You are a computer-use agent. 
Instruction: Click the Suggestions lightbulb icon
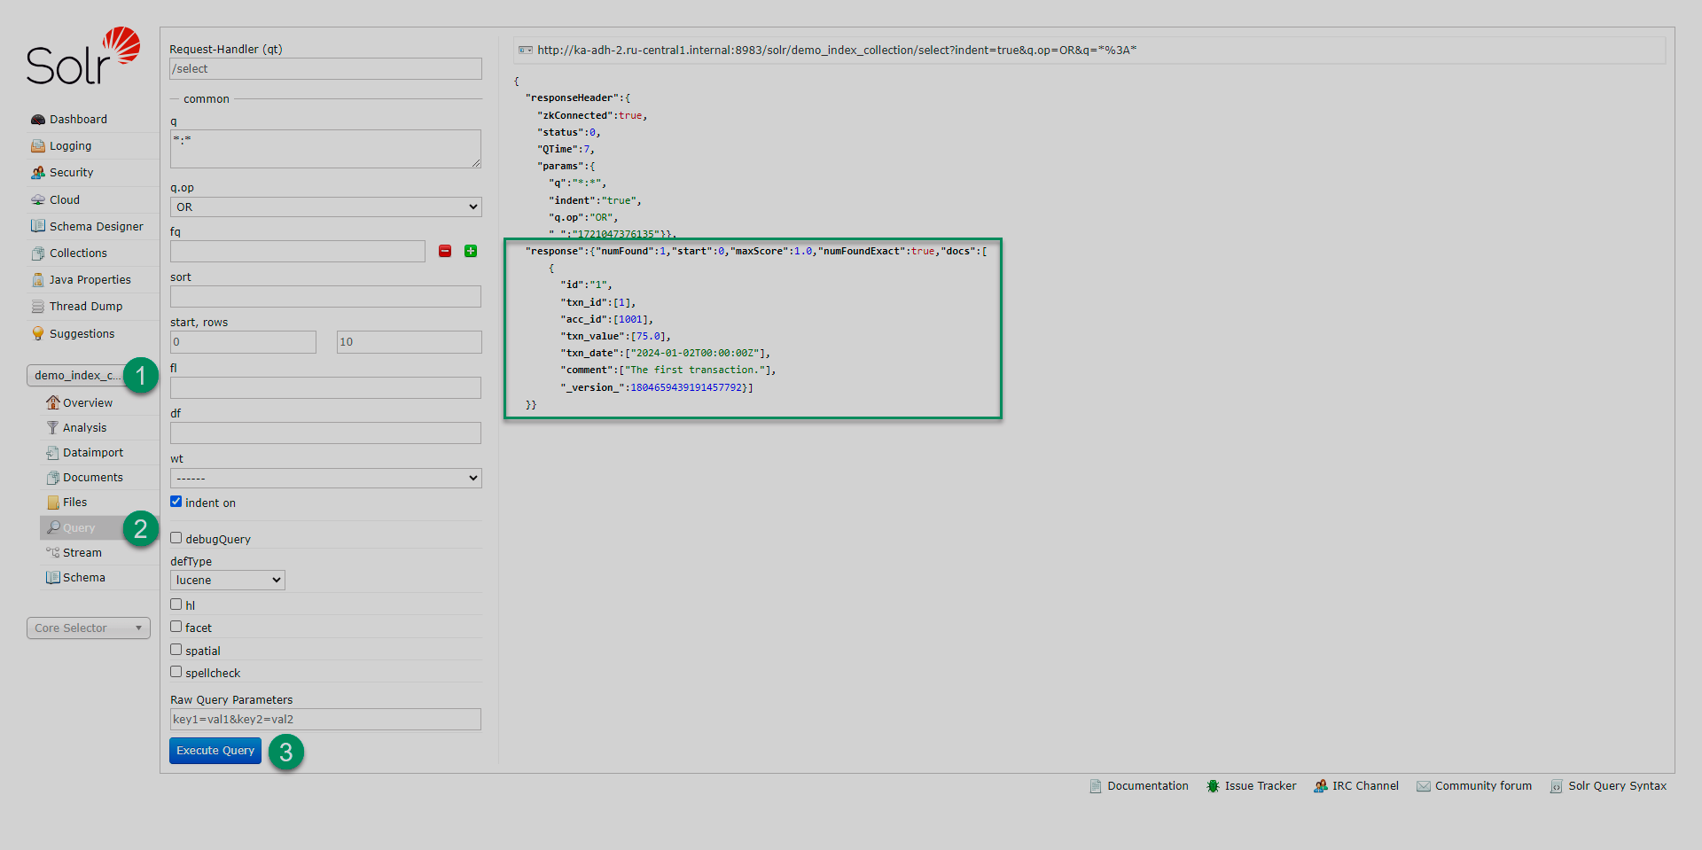coord(38,334)
